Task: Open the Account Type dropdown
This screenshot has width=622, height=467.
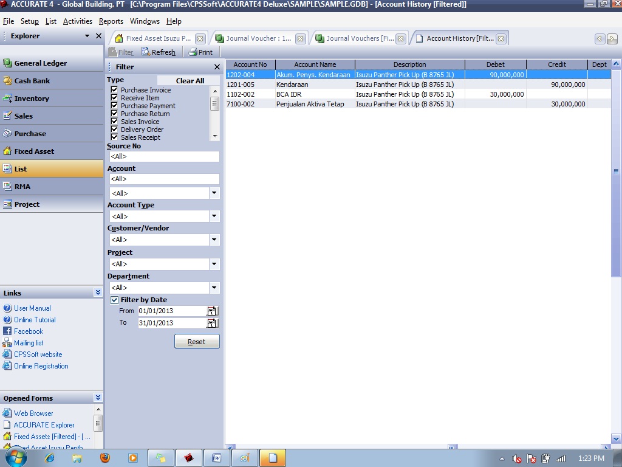Action: [214, 216]
